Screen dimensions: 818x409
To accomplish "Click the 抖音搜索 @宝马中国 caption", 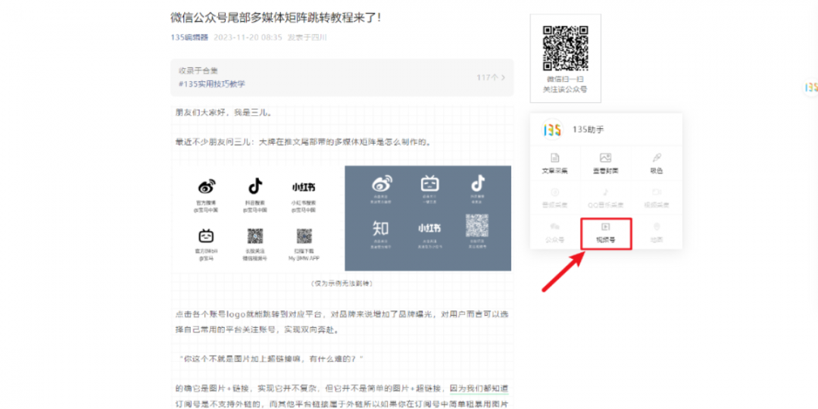I will click(256, 205).
